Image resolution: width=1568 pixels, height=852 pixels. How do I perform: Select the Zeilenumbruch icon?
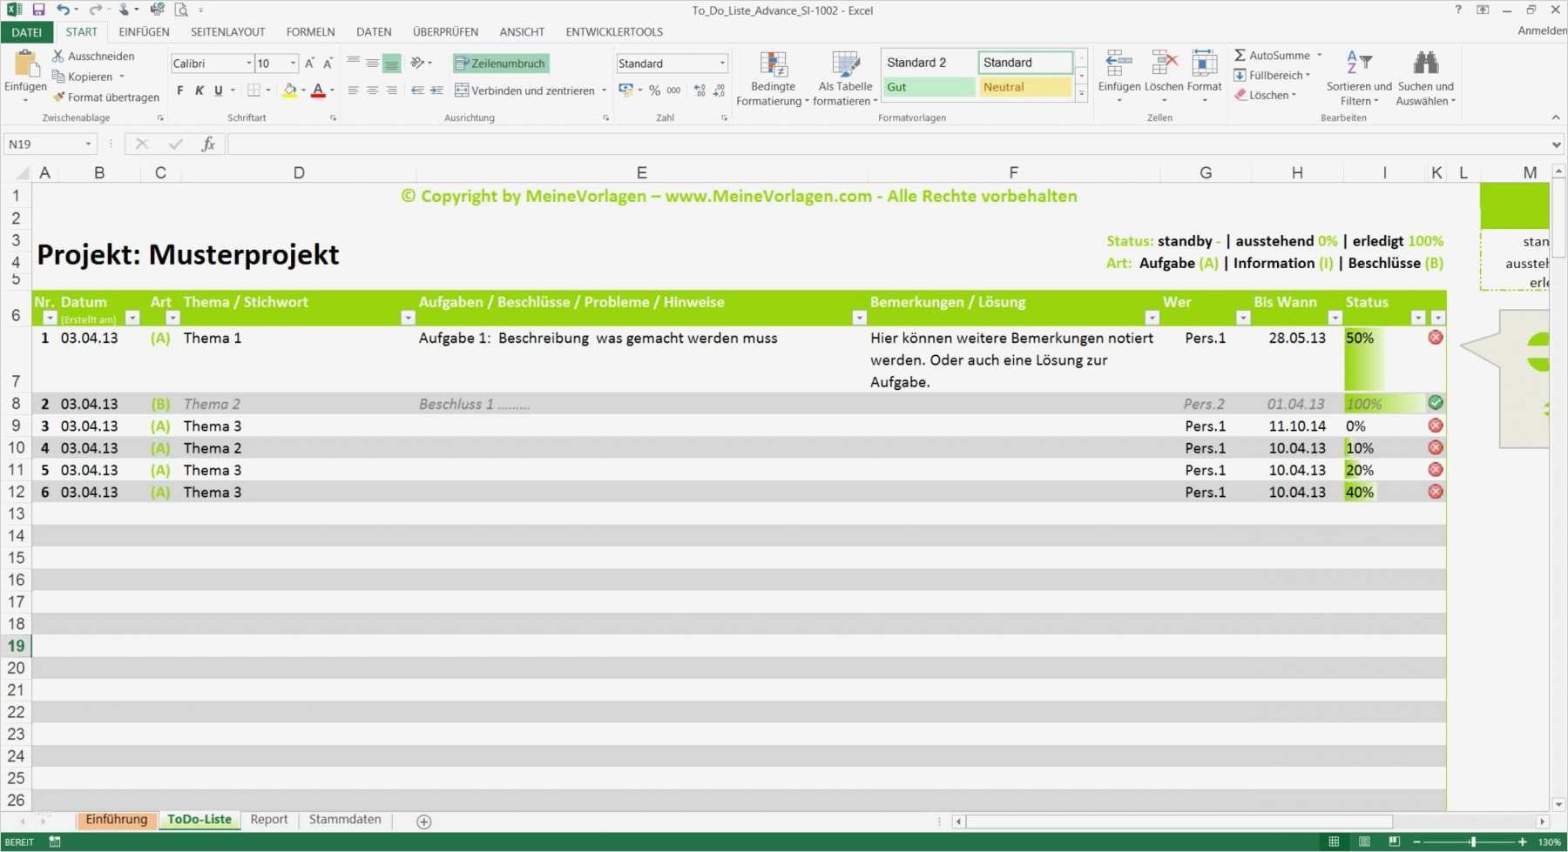(x=460, y=63)
